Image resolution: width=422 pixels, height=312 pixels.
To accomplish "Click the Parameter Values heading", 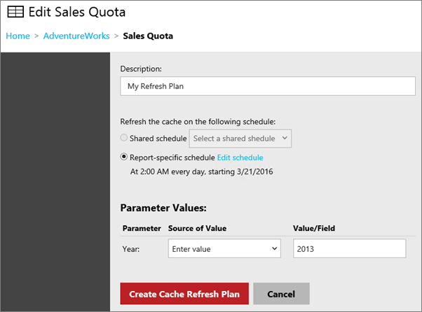I will pyautogui.click(x=163, y=208).
